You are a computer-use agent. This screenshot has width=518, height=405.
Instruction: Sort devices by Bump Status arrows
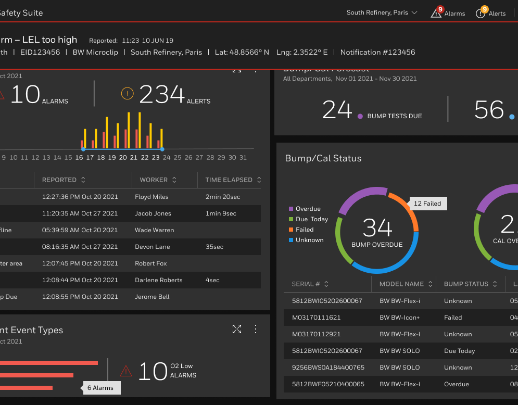pyautogui.click(x=495, y=284)
